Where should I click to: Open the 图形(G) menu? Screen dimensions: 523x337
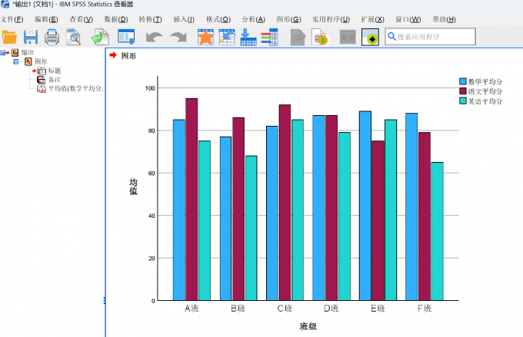[289, 19]
